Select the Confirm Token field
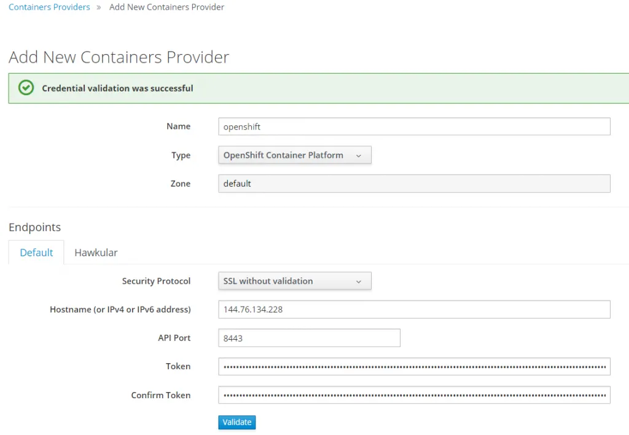 click(x=414, y=395)
